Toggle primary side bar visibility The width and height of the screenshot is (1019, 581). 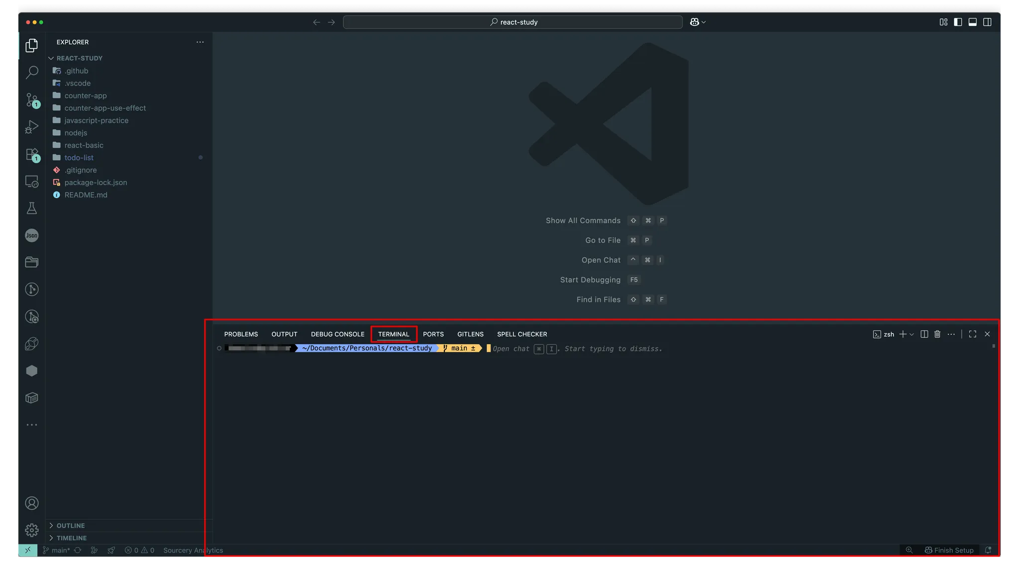(x=958, y=22)
